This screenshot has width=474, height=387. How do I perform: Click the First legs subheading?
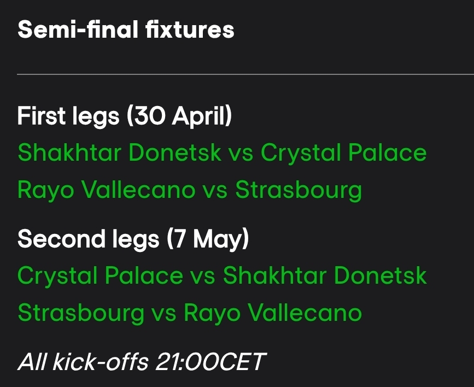click(68, 116)
